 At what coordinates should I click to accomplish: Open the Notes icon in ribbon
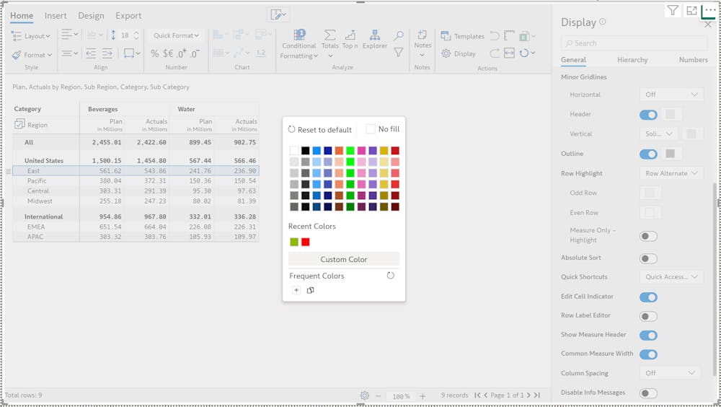pyautogui.click(x=422, y=35)
